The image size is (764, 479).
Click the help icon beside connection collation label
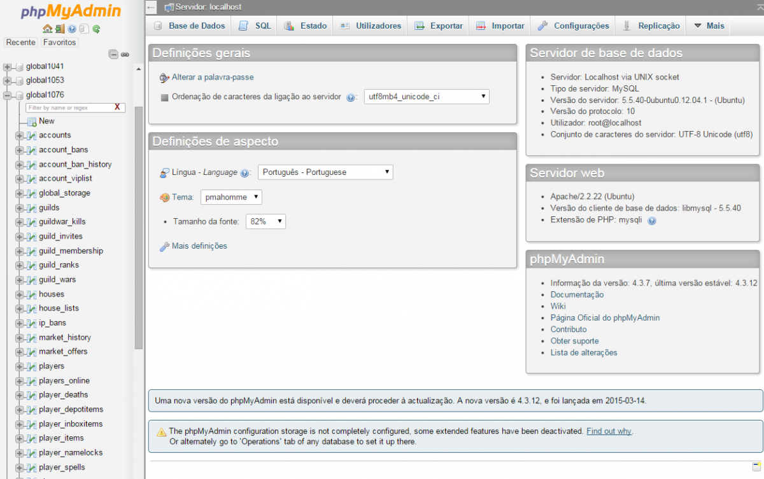(351, 98)
